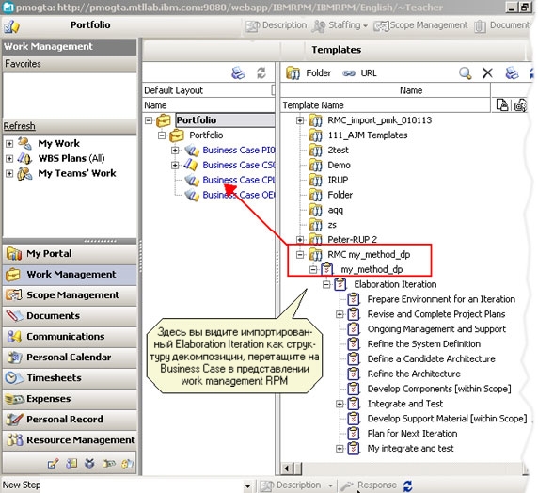Collapse the RMC my_method_dp folder
The height and width of the screenshot is (493, 538).
[300, 254]
